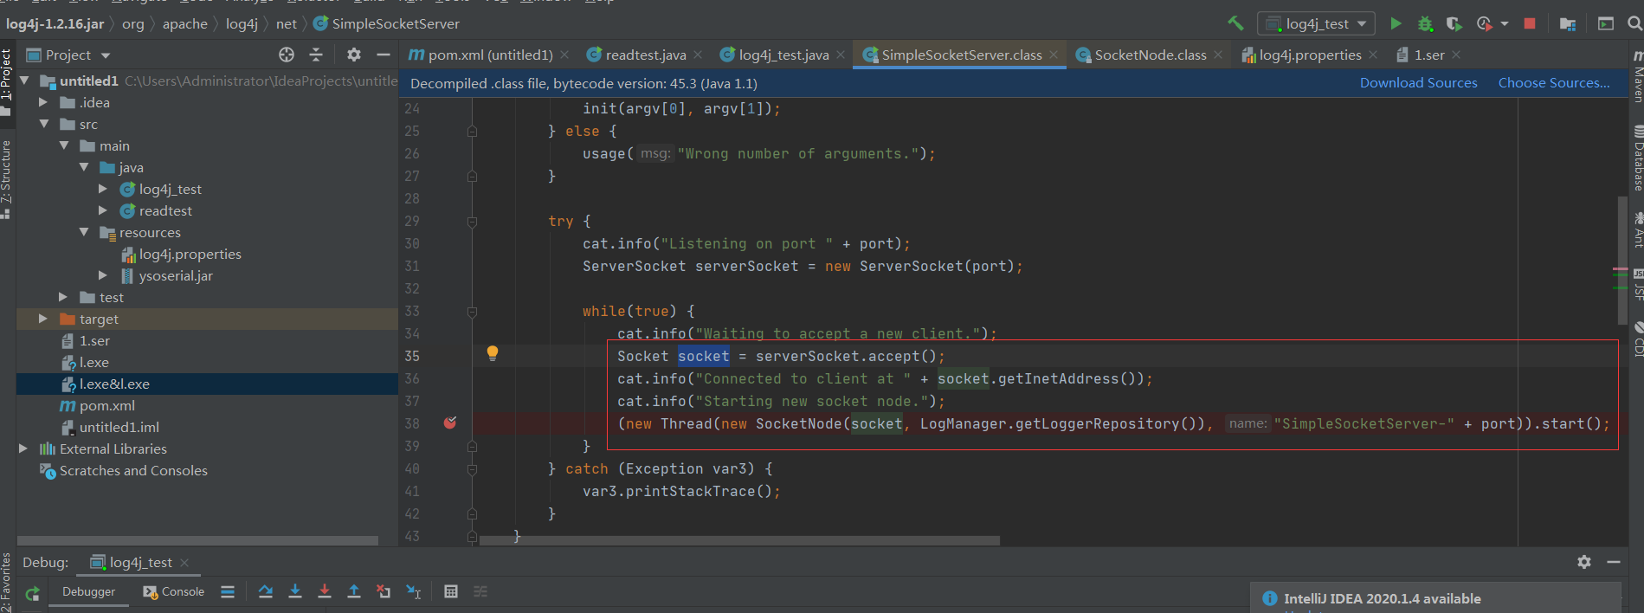Screen dimensions: 1644x613
Task: Run log4j_test with the green play button
Action: tap(1396, 23)
